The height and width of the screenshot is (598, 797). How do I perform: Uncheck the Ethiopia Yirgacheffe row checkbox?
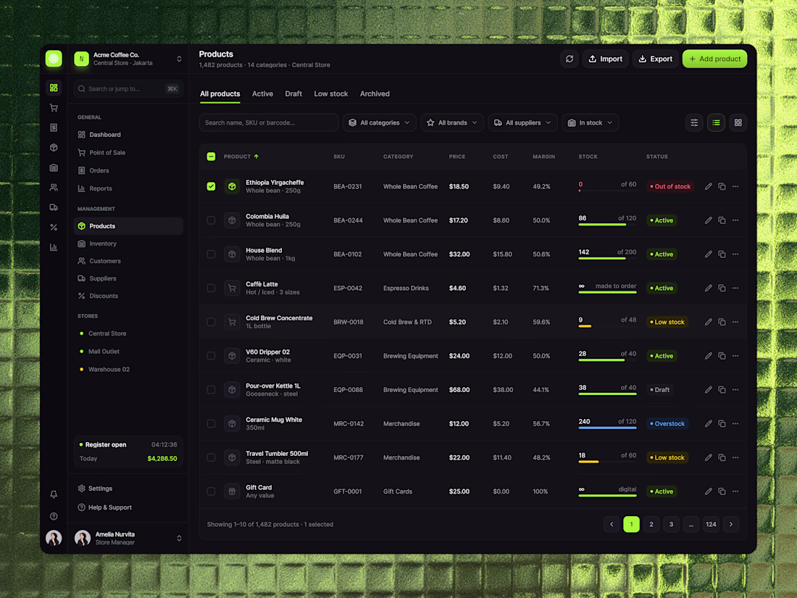[x=211, y=186]
